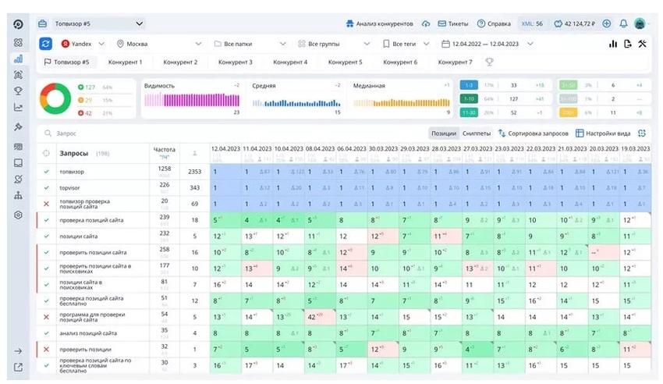Toggle check mark for анализ позиций сайта
The image size is (663, 384).
pyautogui.click(x=47, y=333)
